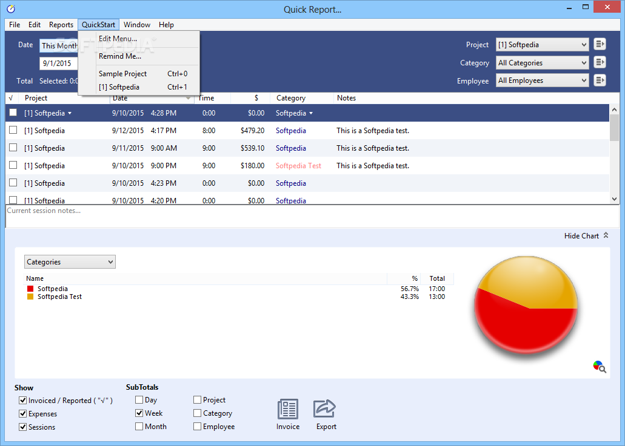Click the table scrollbar down arrow
625x446 pixels.
coord(614,199)
